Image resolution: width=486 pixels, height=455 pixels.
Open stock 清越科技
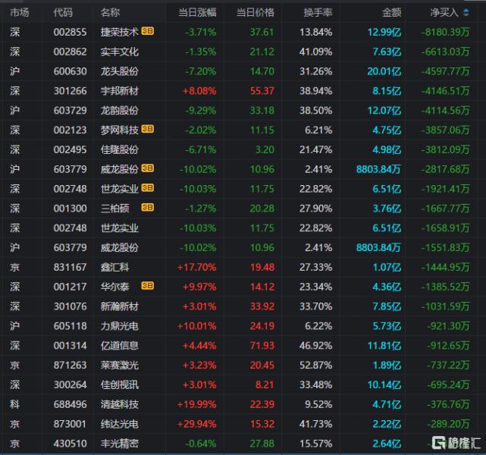point(119,405)
